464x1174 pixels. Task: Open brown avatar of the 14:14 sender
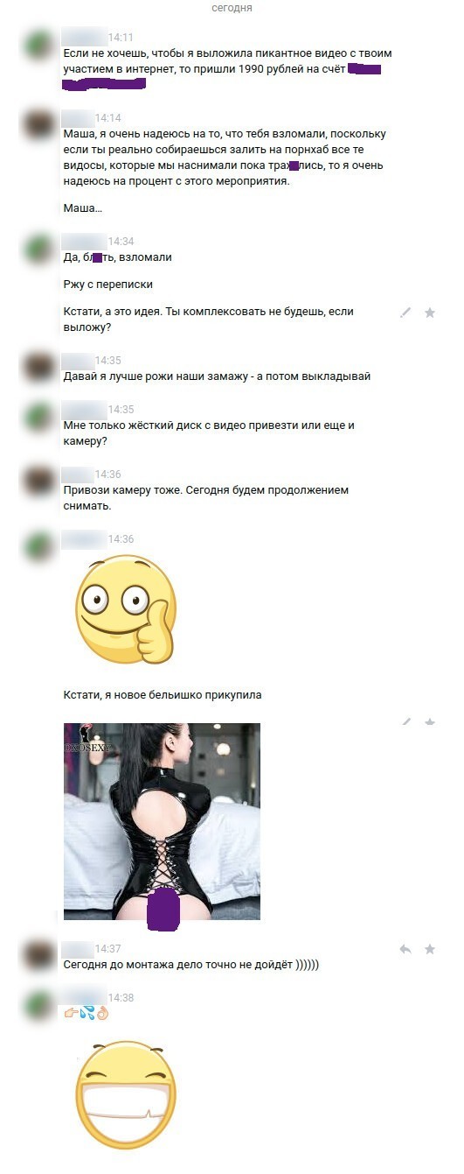(40, 124)
